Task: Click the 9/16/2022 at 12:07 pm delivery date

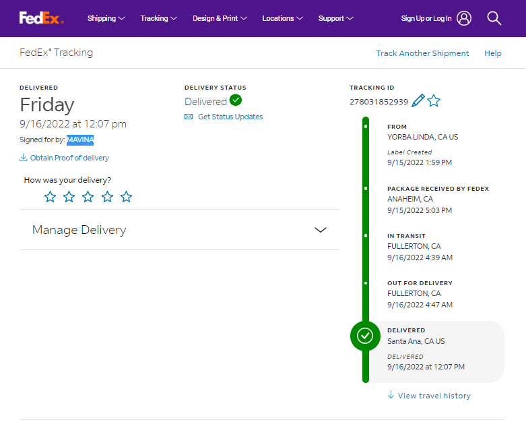Action: tap(73, 124)
